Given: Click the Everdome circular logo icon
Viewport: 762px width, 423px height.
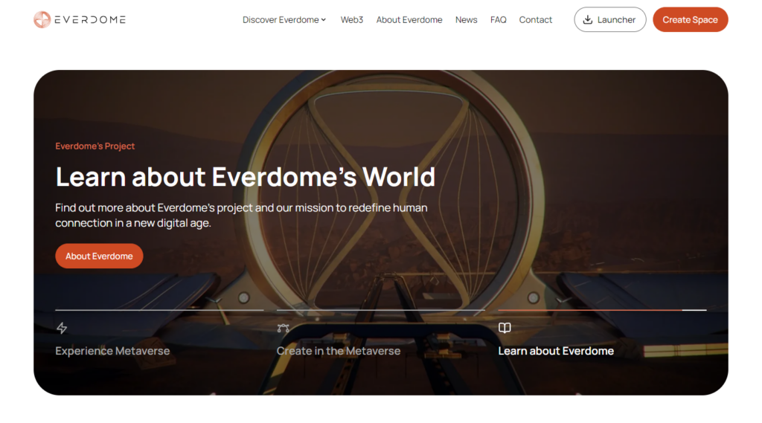Looking at the screenshot, I should click(x=42, y=19).
